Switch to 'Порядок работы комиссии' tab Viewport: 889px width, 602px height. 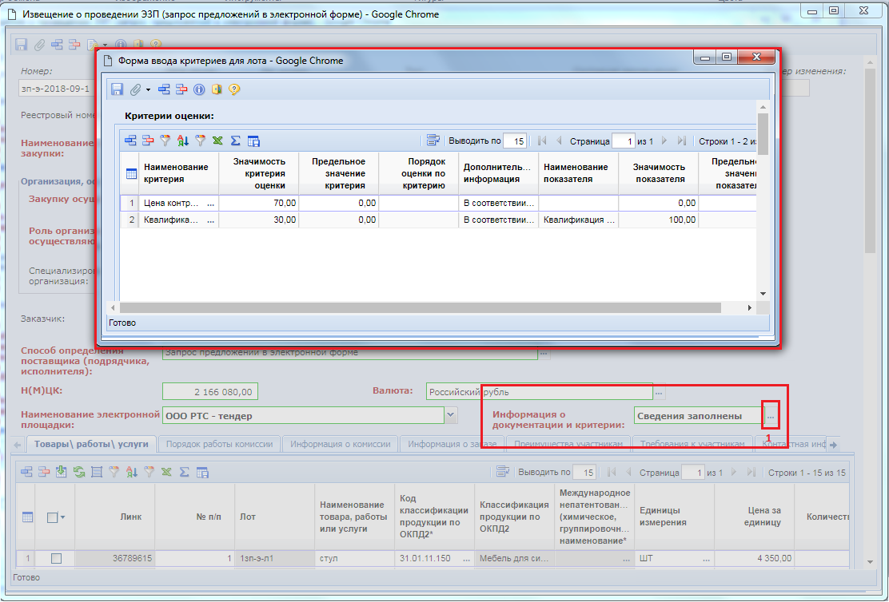coord(219,444)
